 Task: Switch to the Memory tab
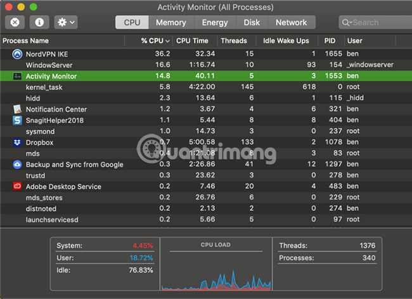click(x=171, y=22)
